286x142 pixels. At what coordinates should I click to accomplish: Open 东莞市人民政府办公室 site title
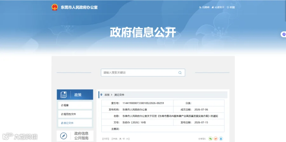click(79, 8)
